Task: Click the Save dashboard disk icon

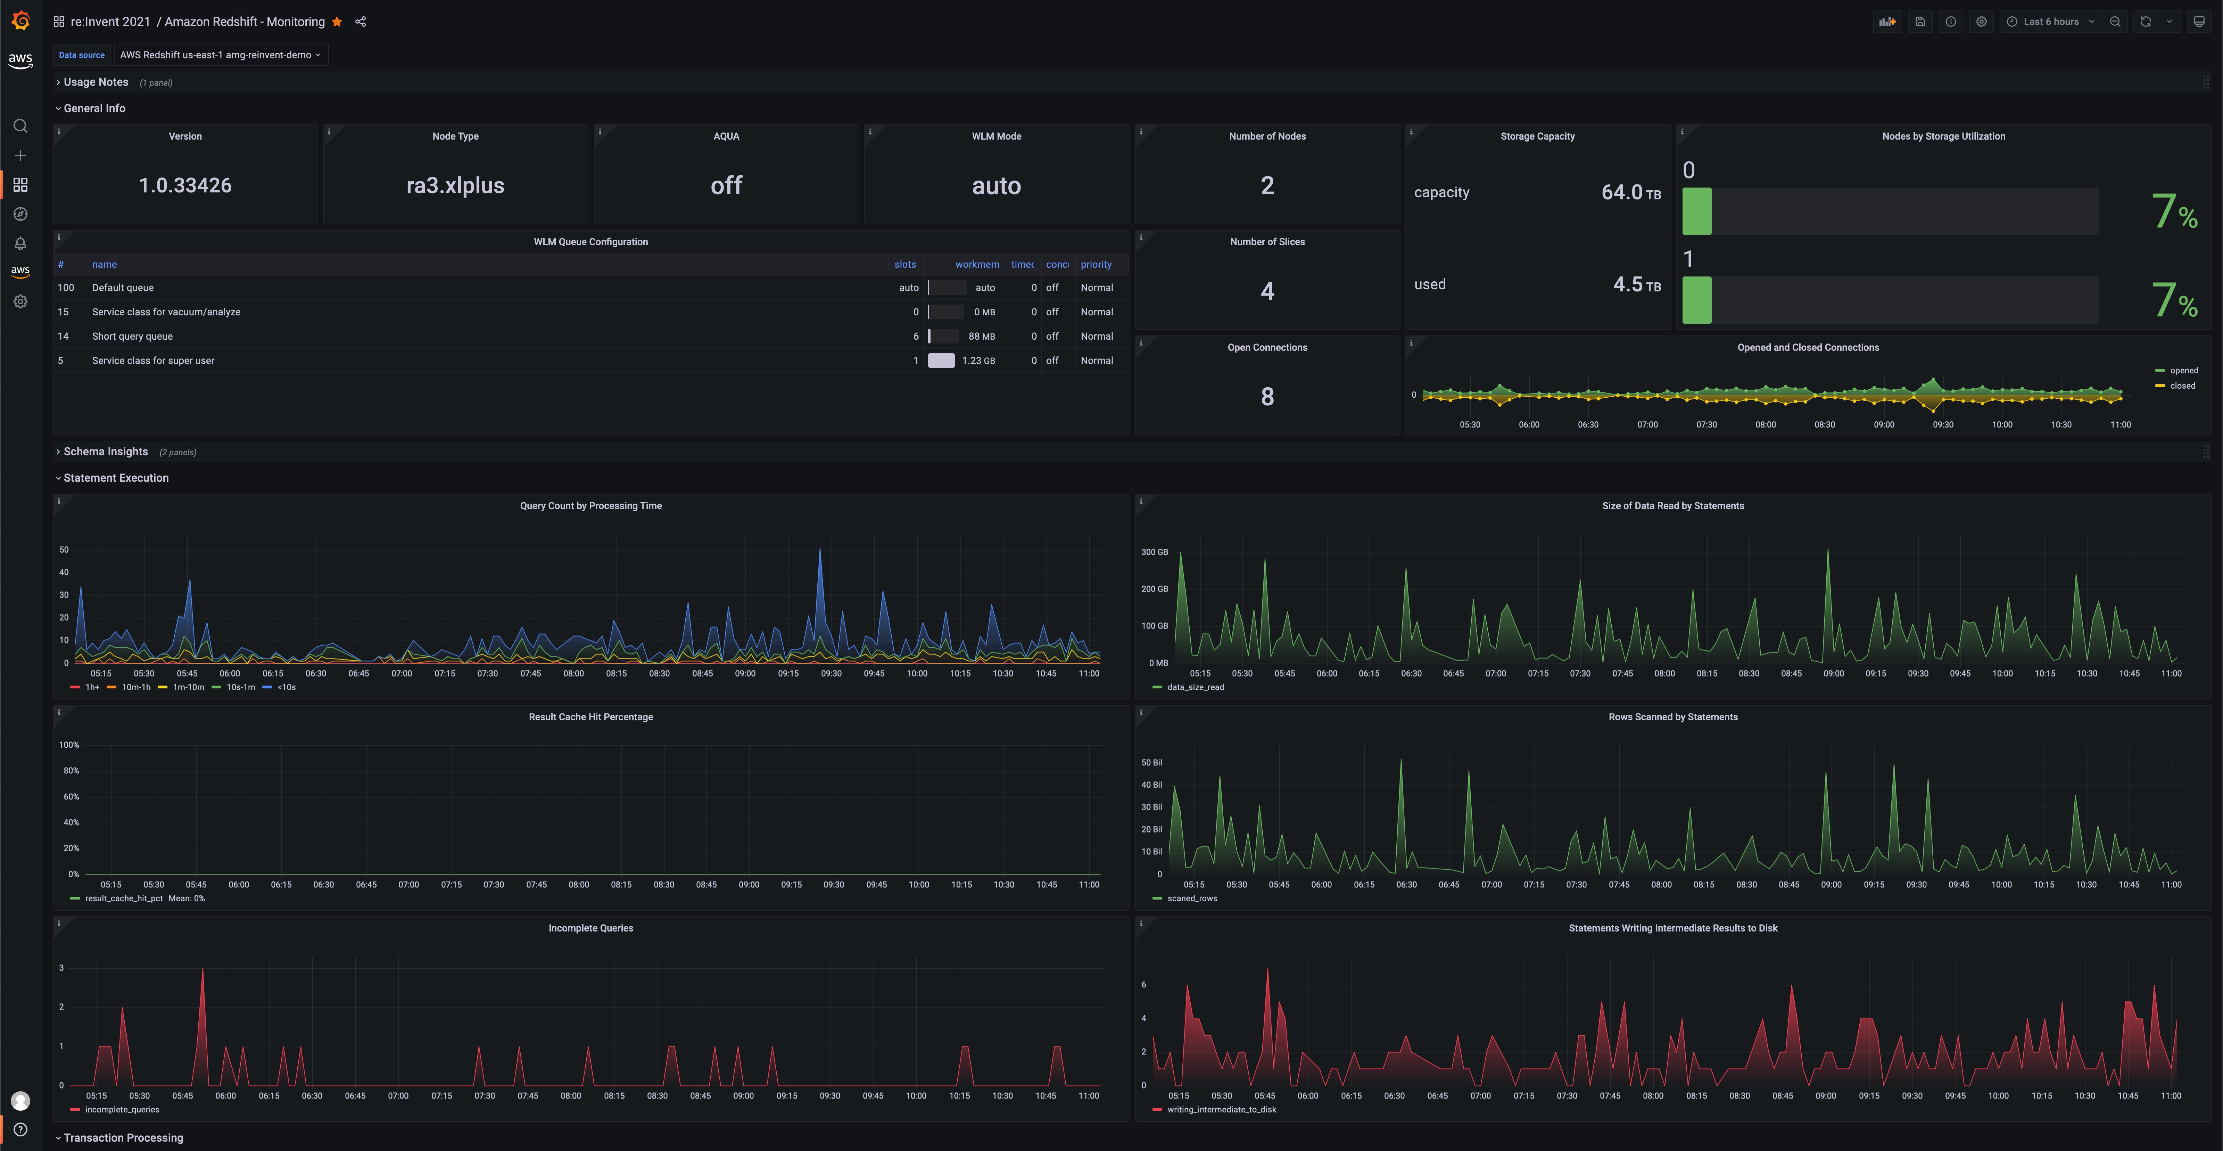Action: click(x=1920, y=22)
